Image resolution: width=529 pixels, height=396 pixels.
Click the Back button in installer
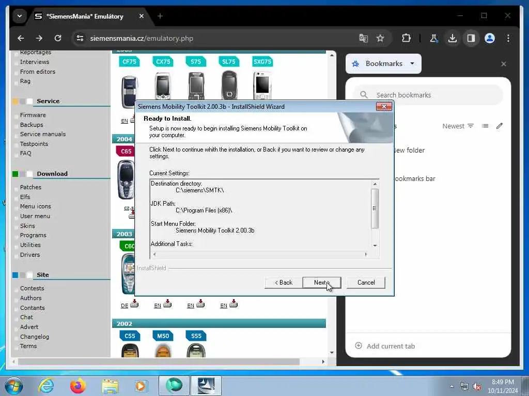pyautogui.click(x=284, y=283)
